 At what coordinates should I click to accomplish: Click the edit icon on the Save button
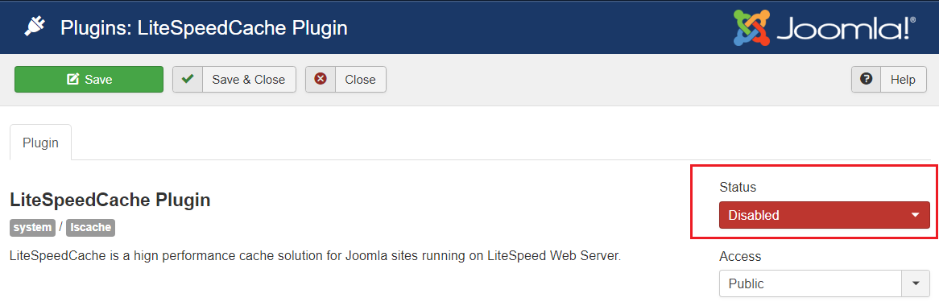point(73,79)
